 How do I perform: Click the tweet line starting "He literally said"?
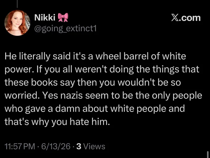(x=95, y=56)
